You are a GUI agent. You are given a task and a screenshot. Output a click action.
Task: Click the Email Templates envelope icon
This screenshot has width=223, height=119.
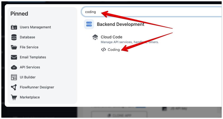(14, 57)
